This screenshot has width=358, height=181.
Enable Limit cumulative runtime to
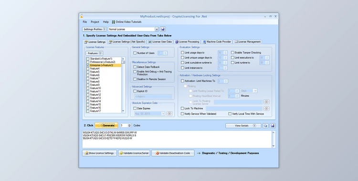182,63
